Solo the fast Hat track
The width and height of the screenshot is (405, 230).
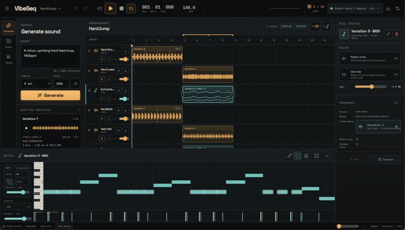click(109, 139)
